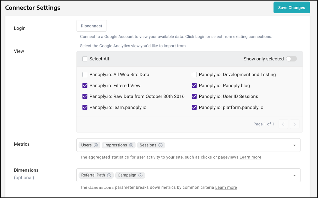
Task: Click the (optional) label text
Action: 24,178
